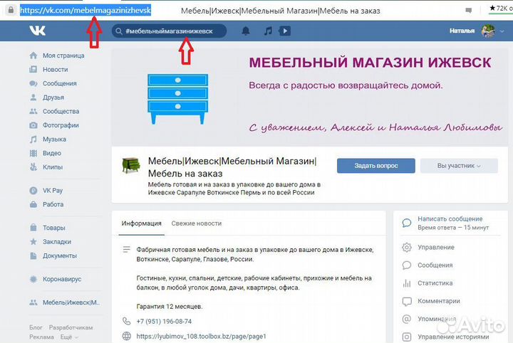This screenshot has height=343, width=513.
Task: Click the Комментарии speech icon
Action: (x=406, y=301)
